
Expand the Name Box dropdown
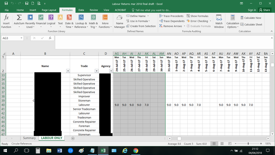21,38
